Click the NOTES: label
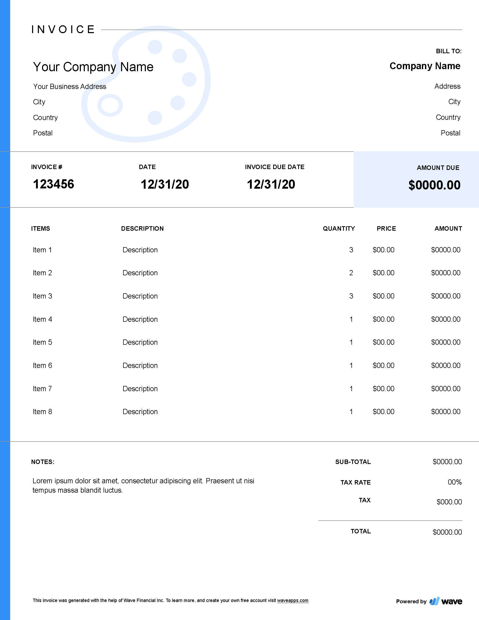 (x=43, y=462)
